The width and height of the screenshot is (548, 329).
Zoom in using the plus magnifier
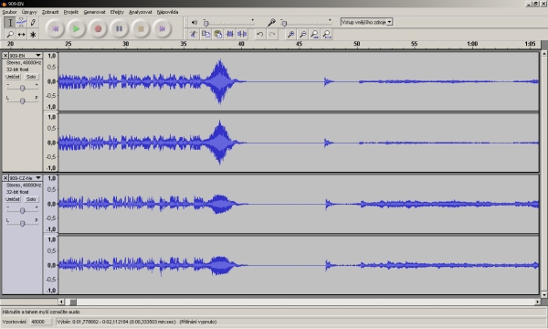tap(290, 34)
